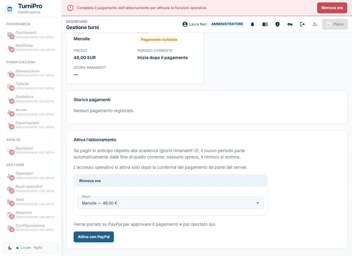Viewport: 352px width, 256px height.
Task: Open Avvisi label in sidebar
Action: [21, 110]
